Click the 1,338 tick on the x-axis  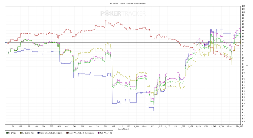click(175, 127)
